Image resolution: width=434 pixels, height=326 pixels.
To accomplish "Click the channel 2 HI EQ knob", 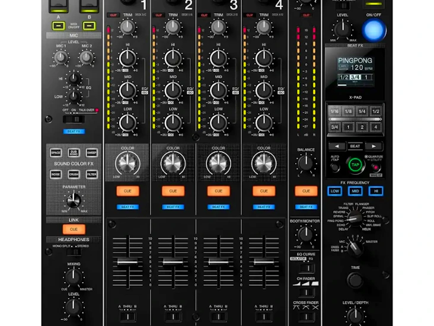I will point(173,59).
